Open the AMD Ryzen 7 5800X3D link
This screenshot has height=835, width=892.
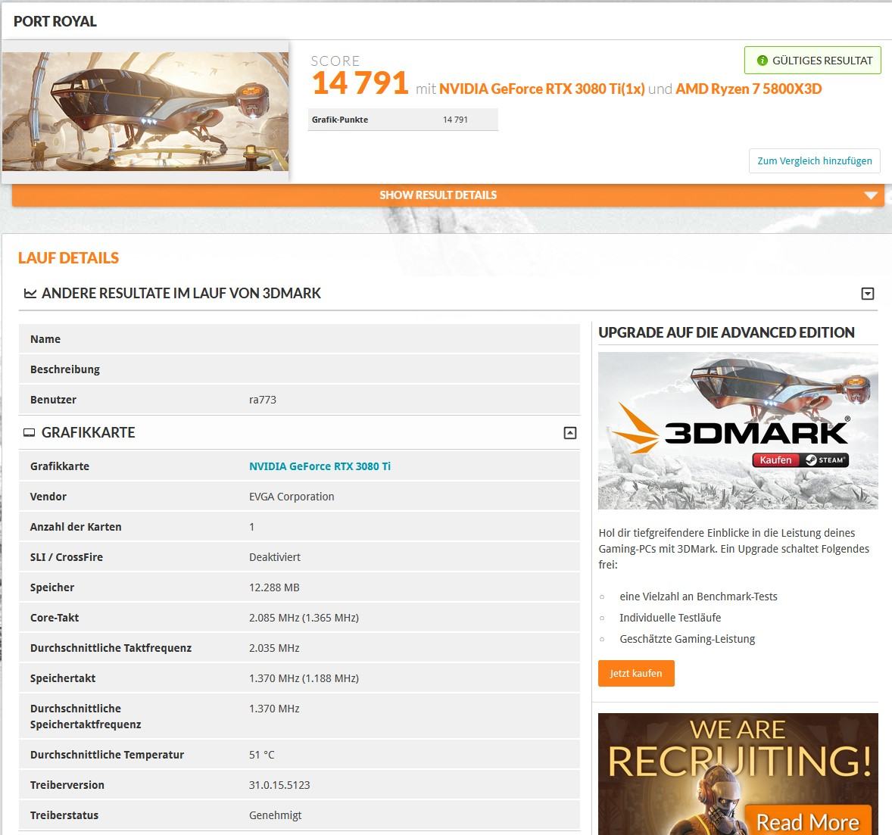749,89
